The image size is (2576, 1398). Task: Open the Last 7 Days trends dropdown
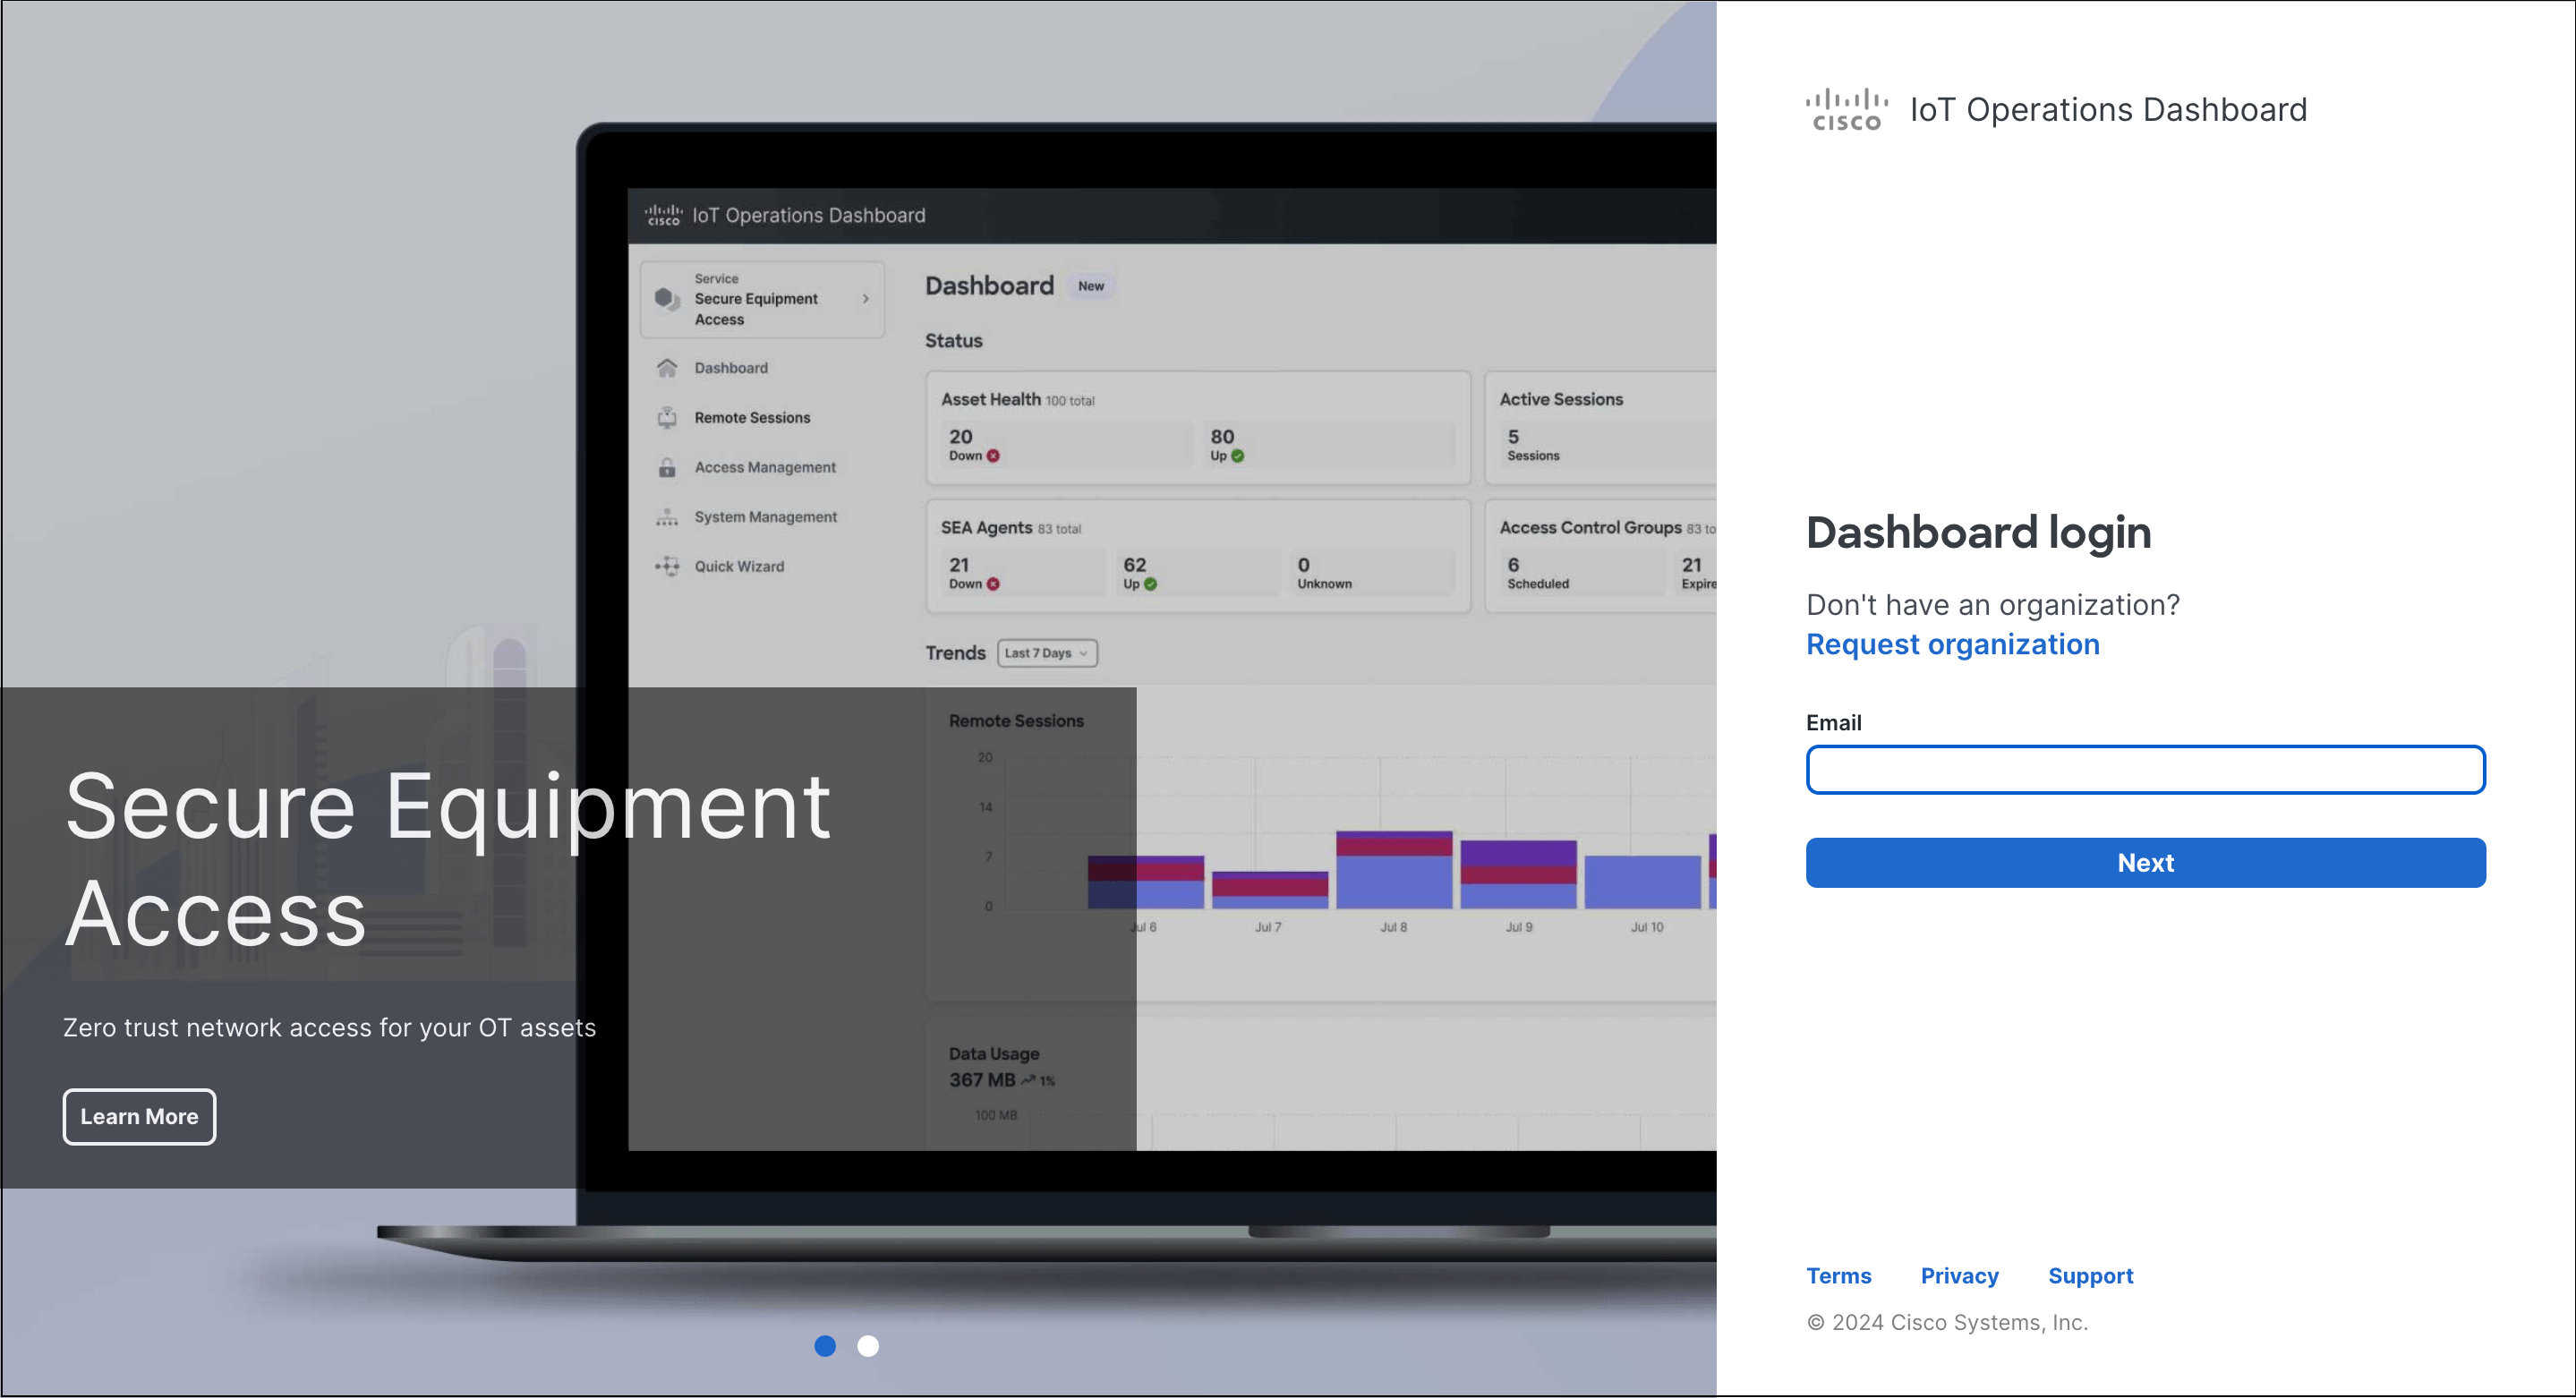1046,652
